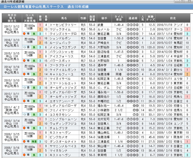
Task: Click the sunny weather icon in the 2014 row
Action: coord(24,74)
